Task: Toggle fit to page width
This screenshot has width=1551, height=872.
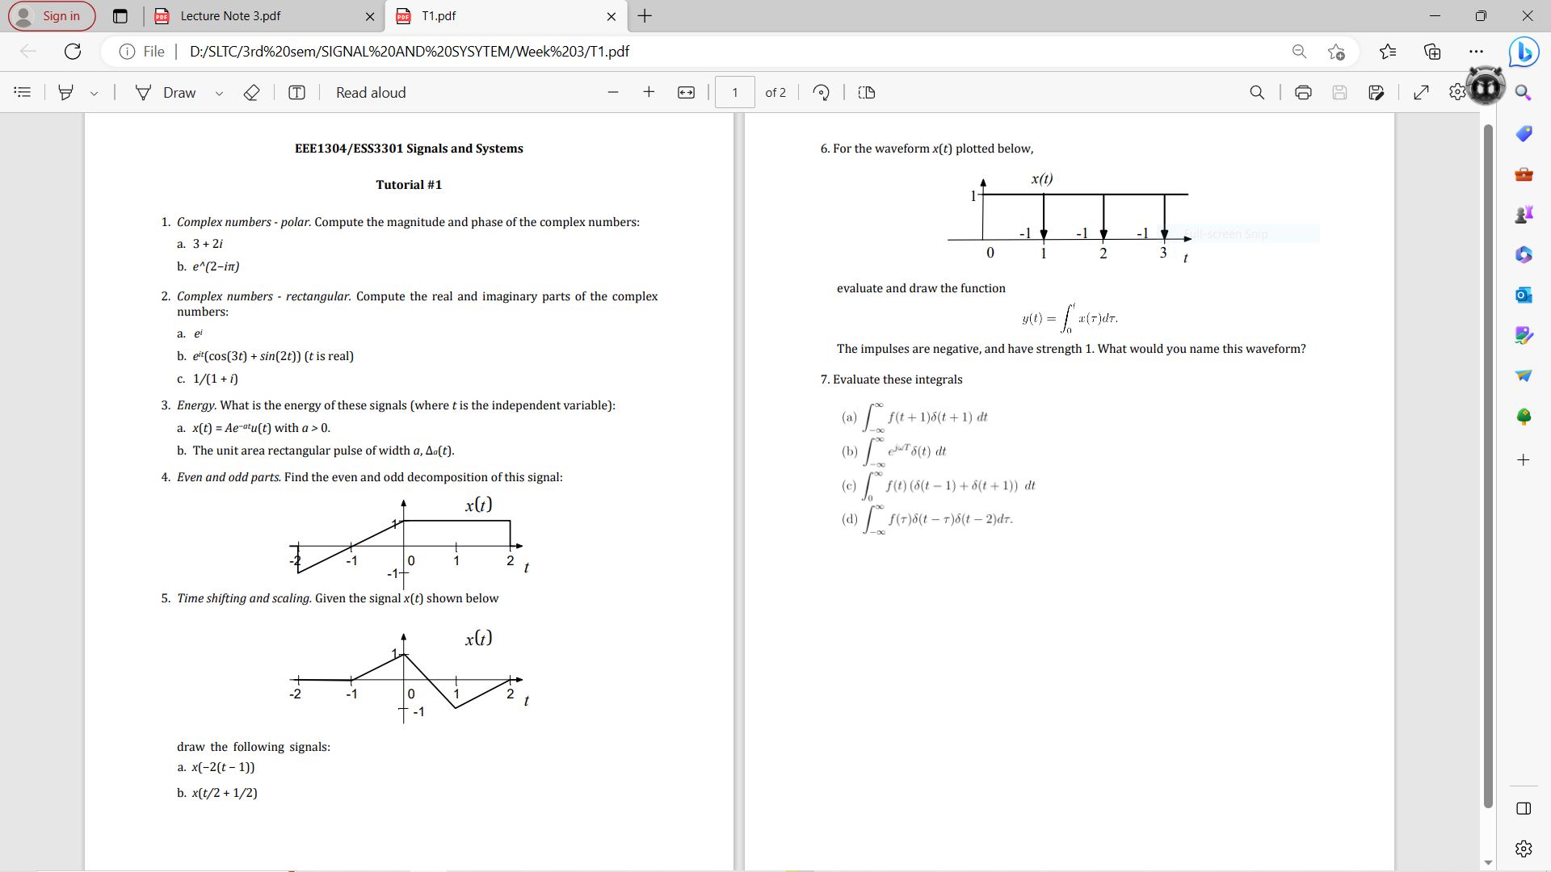Action: [x=686, y=92]
